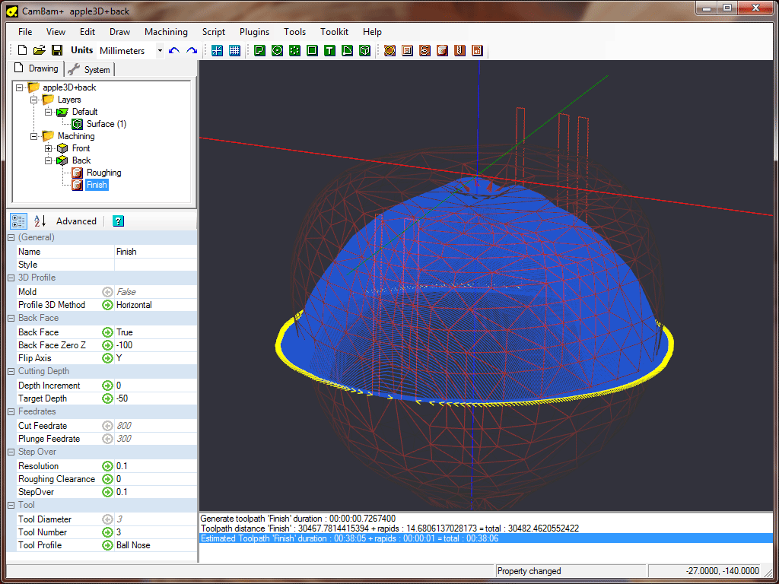
Task: Open the Machining menu
Action: click(x=166, y=32)
